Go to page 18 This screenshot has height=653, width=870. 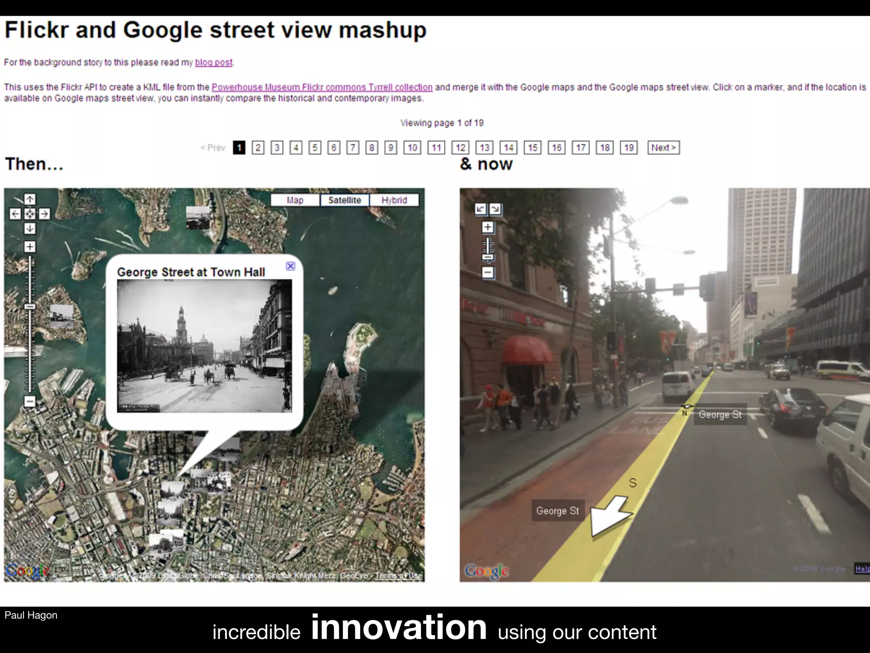pos(605,148)
